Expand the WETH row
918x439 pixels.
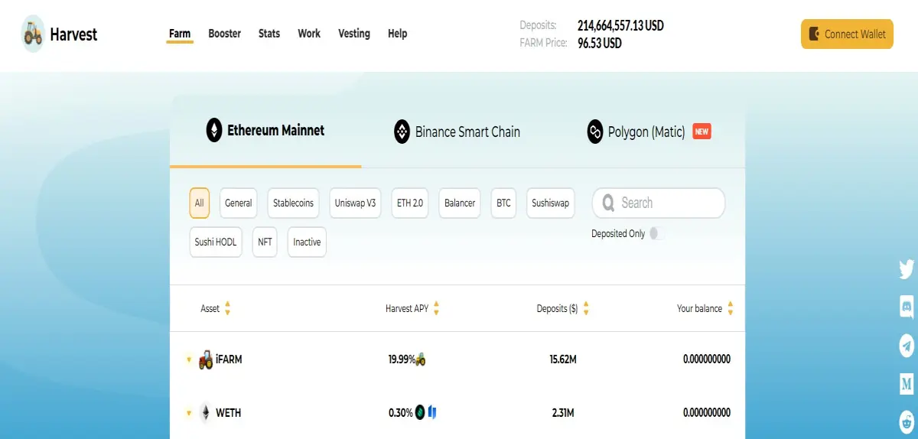coord(189,413)
